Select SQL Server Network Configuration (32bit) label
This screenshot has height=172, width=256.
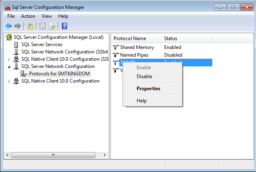tap(65, 52)
